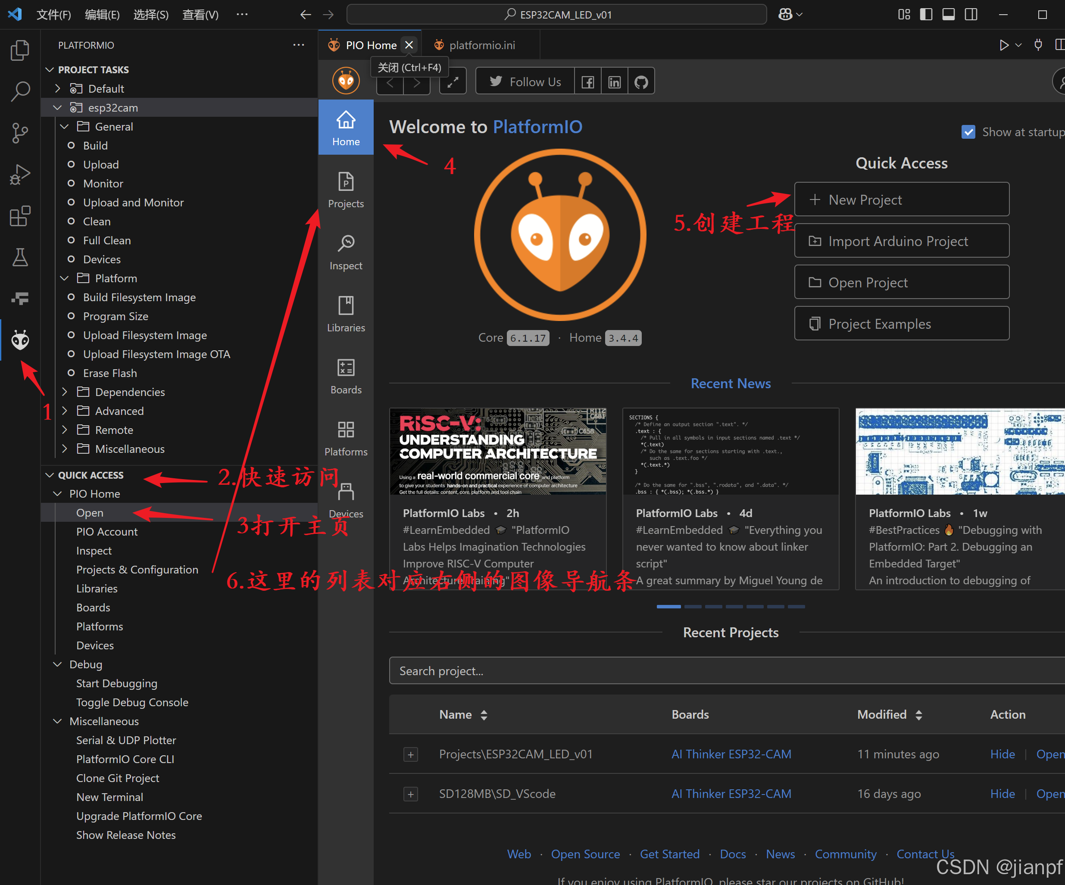Toggle the bottom panel layout icon
This screenshot has width=1065, height=885.
click(x=948, y=15)
